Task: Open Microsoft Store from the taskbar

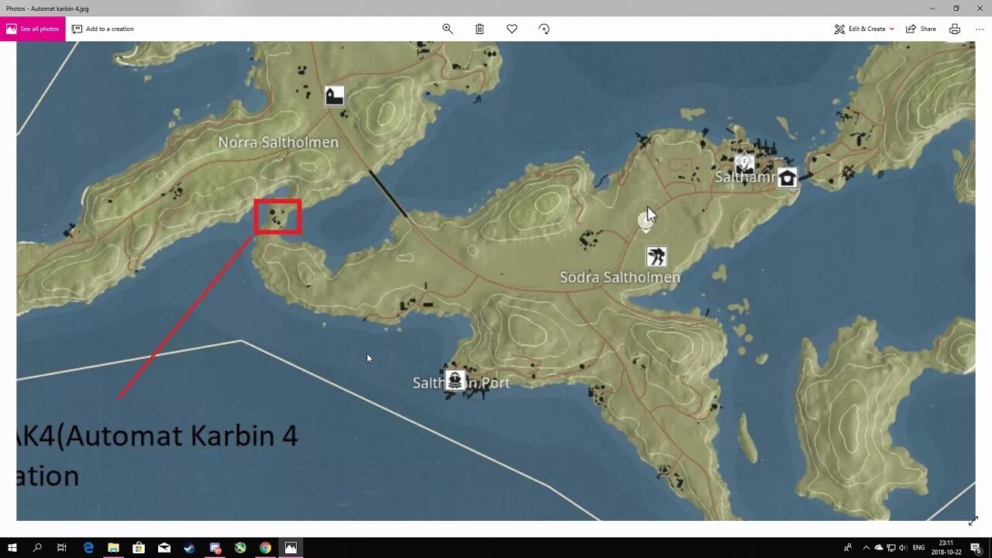Action: point(139,548)
